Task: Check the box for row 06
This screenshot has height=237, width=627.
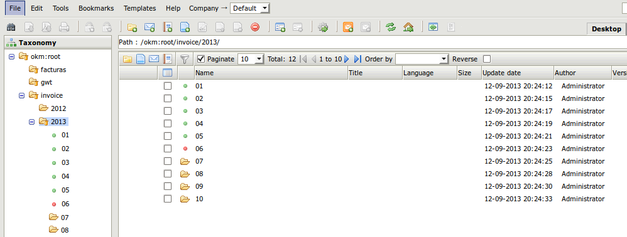Action: coord(168,149)
